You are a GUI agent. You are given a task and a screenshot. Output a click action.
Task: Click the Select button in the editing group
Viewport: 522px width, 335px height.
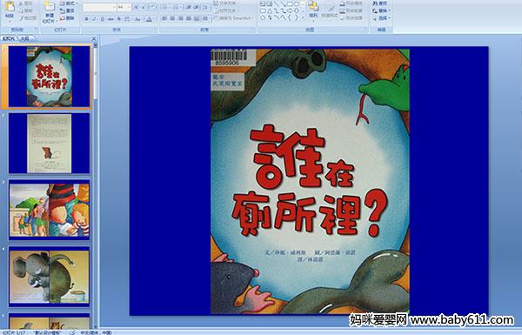380,18
